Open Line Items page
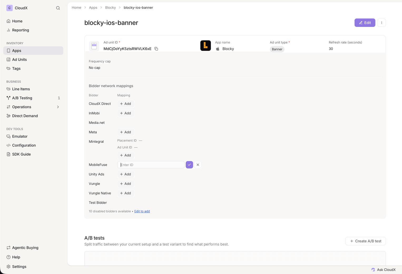 tap(33, 89)
